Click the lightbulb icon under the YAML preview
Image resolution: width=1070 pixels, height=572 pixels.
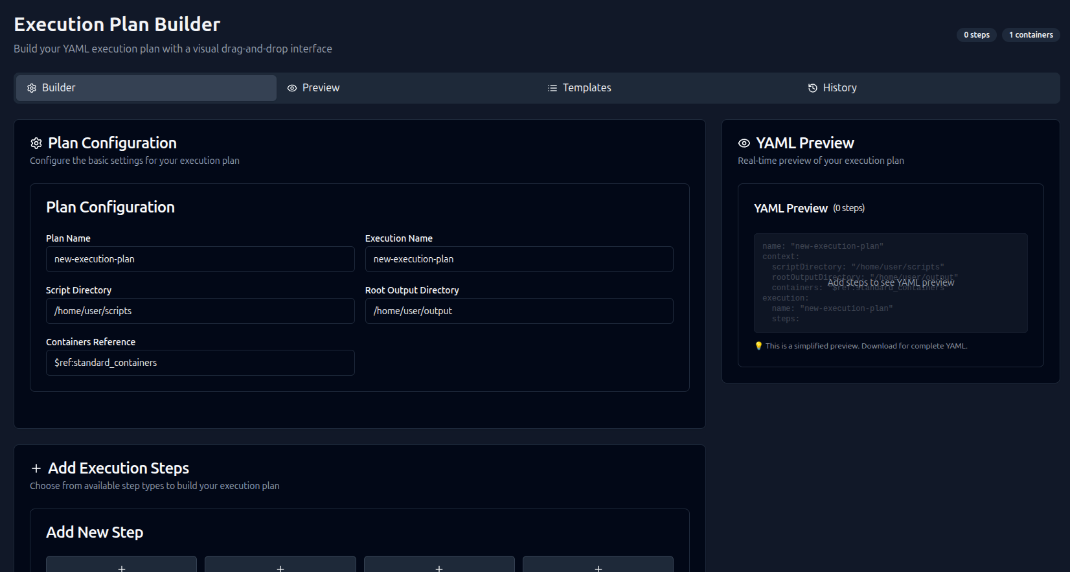[x=758, y=346]
